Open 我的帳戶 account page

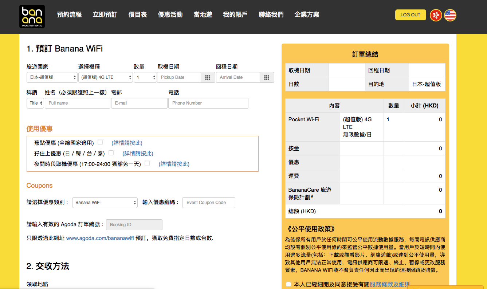[235, 15]
